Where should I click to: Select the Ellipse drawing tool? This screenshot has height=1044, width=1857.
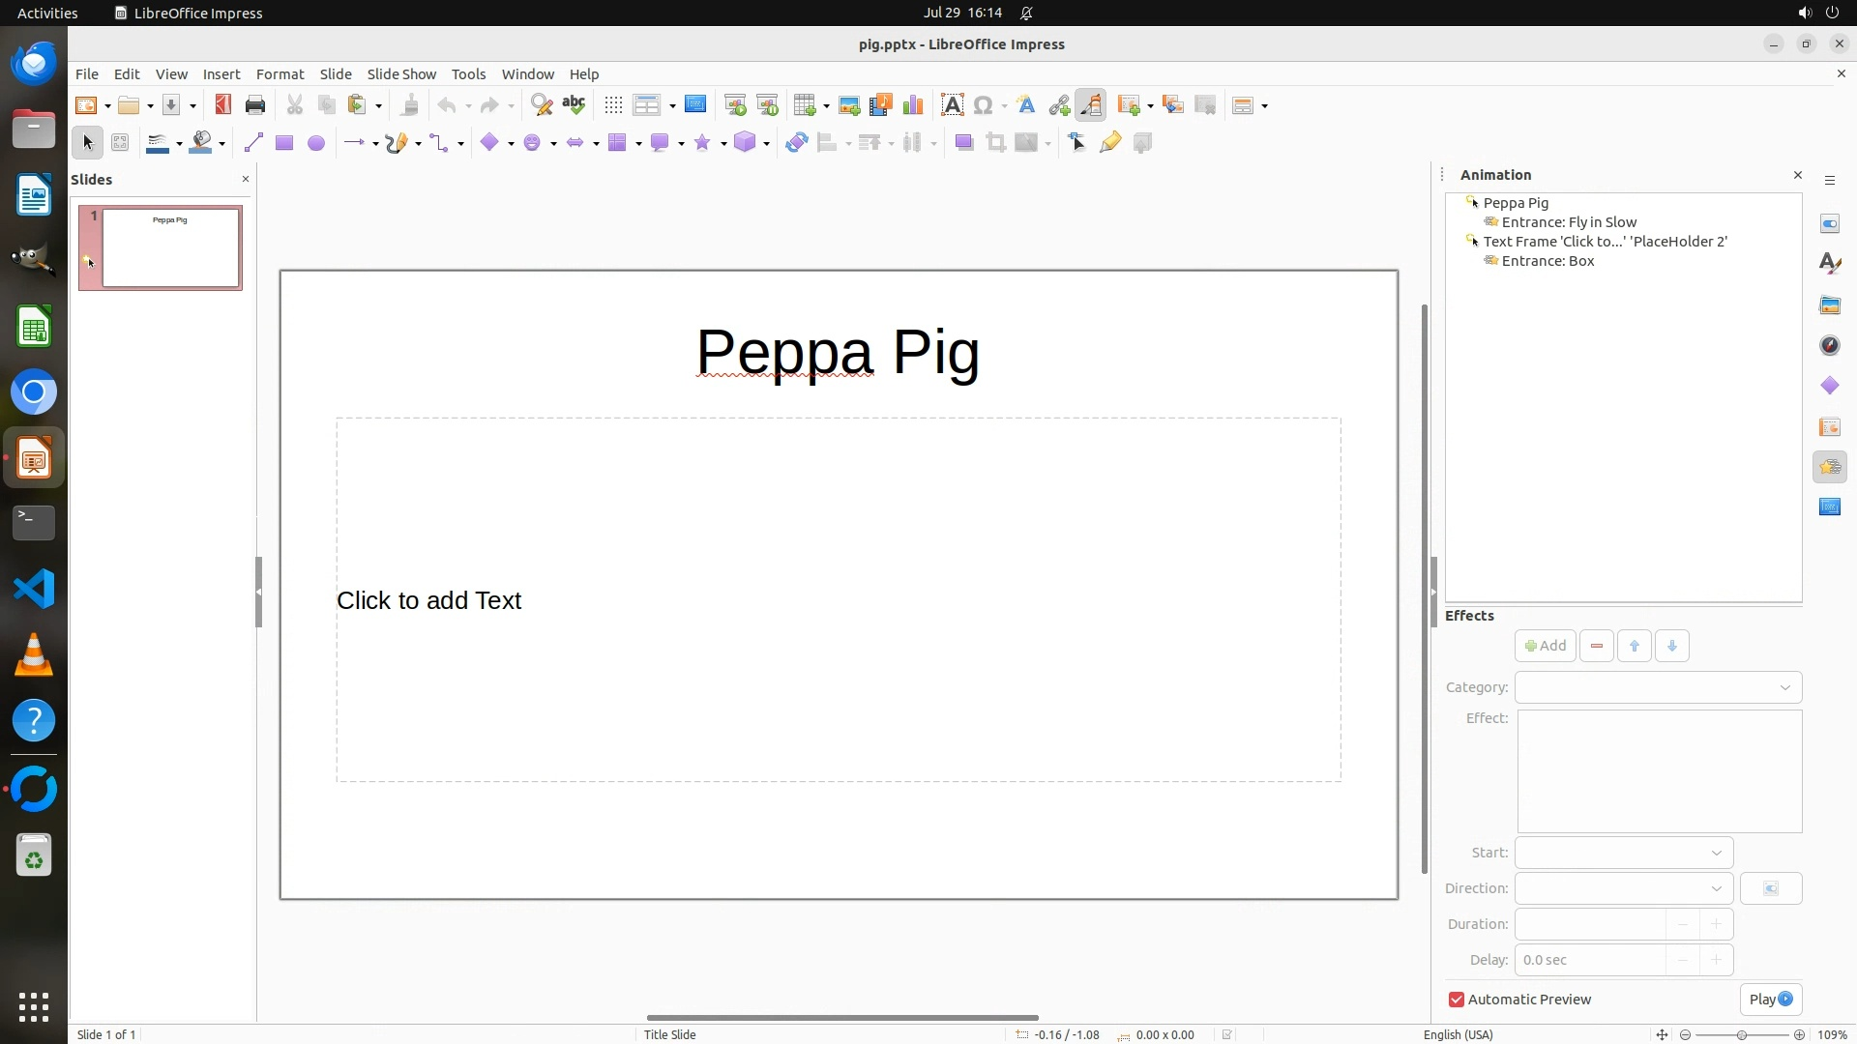[x=315, y=143]
